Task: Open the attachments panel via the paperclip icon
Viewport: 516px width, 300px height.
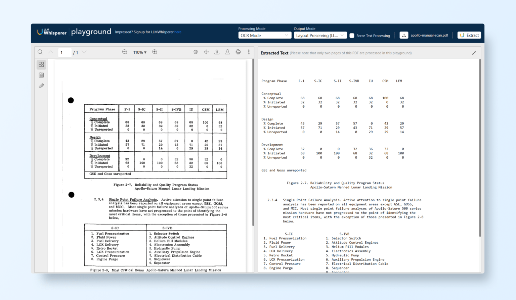Action: (41, 86)
